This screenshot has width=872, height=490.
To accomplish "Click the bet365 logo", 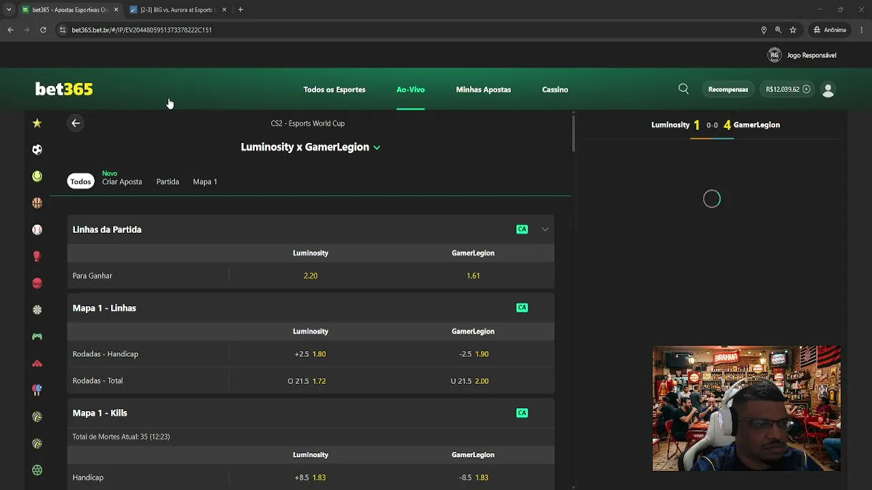I will click(64, 89).
